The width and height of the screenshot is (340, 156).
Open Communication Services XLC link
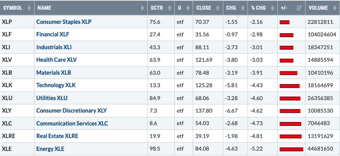(x=72, y=123)
